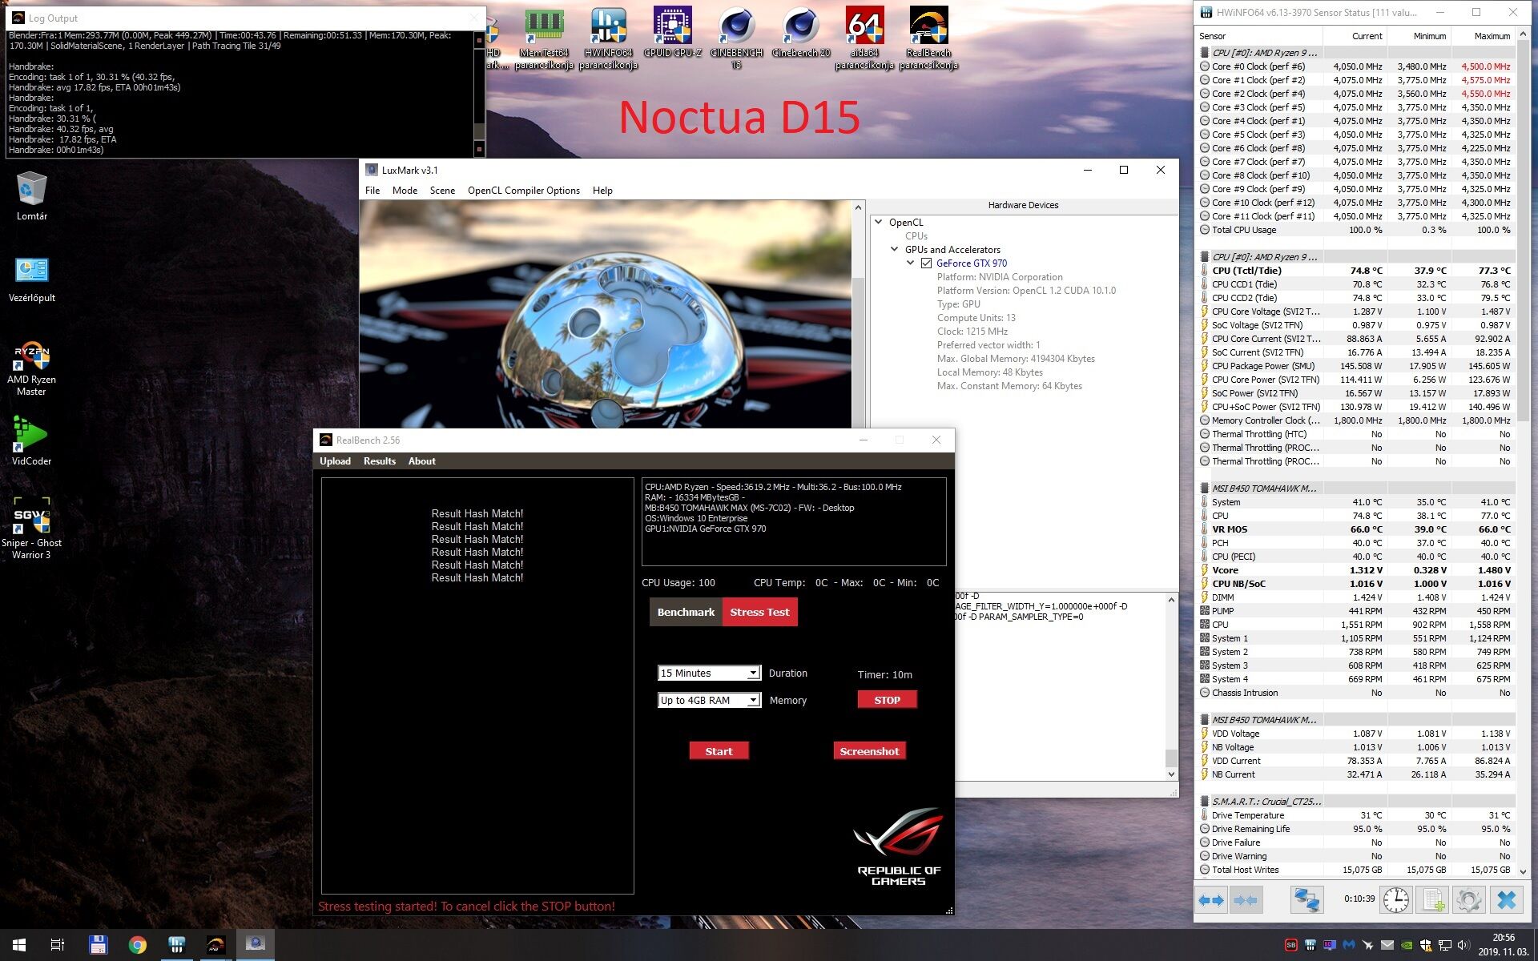1538x961 pixels.
Task: Open the LuxMark File menu
Action: click(x=372, y=191)
